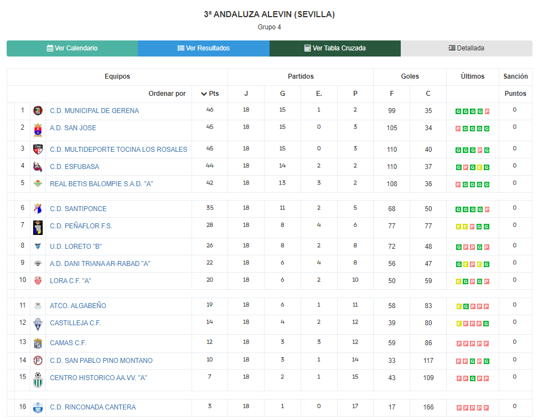Open C.D. ESFUBASA team link
Image resolution: width=543 pixels, height=420 pixels.
(x=75, y=167)
